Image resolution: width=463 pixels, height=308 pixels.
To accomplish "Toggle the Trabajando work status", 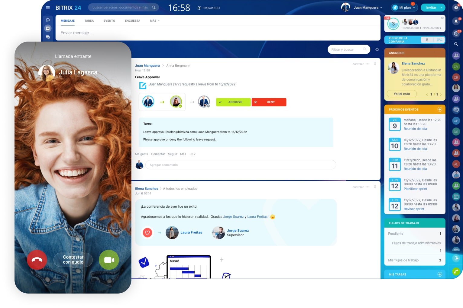I will click(209, 8).
